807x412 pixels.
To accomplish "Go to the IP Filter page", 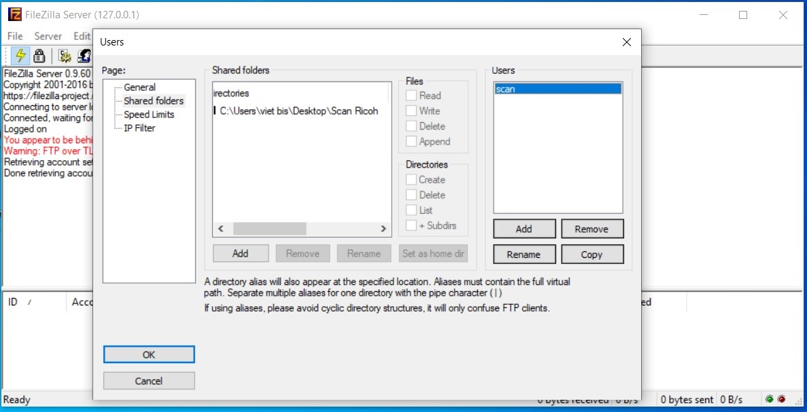I will 139,128.
